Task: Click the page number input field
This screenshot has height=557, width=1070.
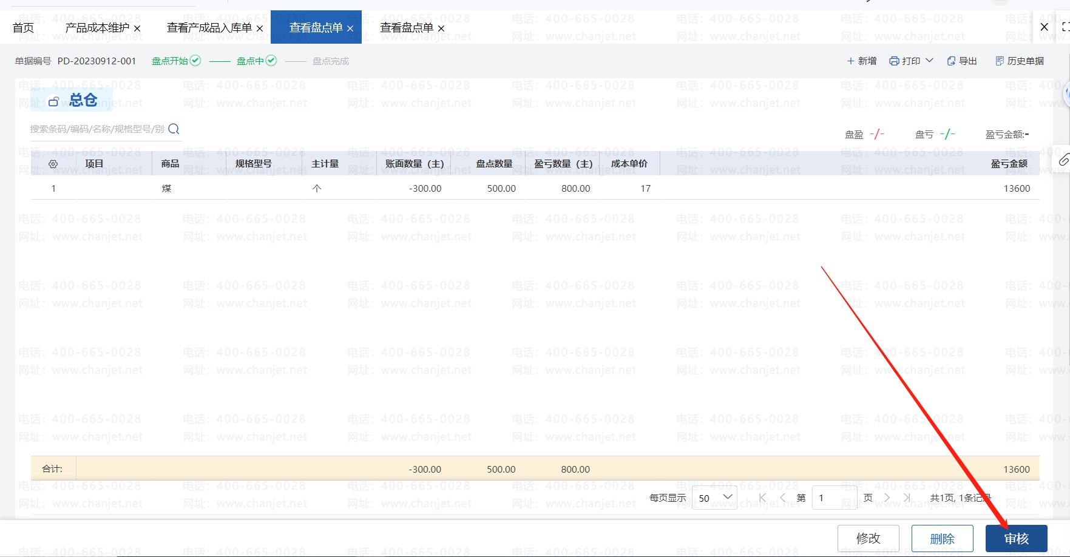Action: click(x=835, y=498)
